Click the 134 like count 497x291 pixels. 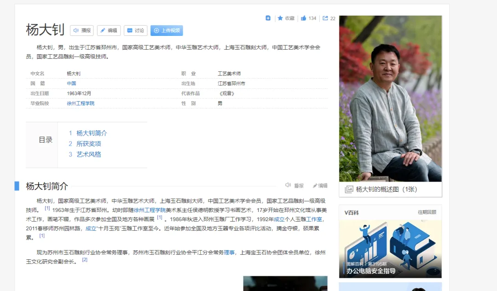312,18
